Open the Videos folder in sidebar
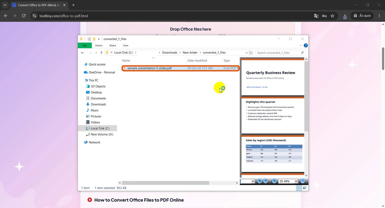 coord(93,122)
